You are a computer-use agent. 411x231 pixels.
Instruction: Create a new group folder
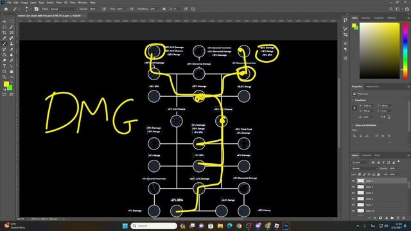[392, 218]
